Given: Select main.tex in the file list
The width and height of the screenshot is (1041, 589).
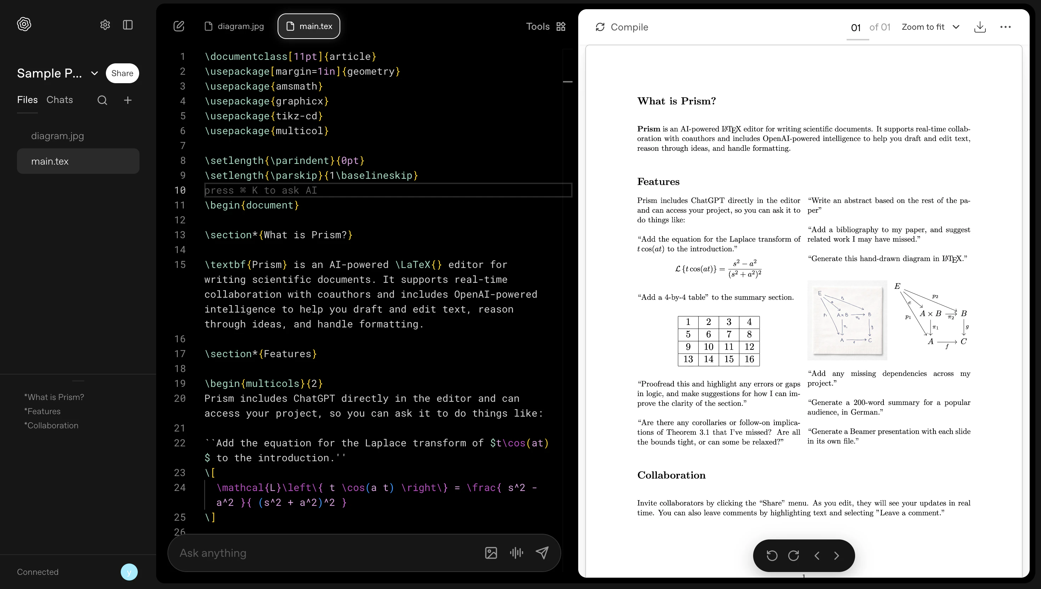Looking at the screenshot, I should pos(78,161).
